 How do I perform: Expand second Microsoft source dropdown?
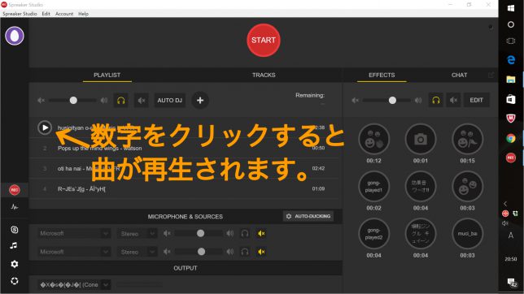click(x=74, y=252)
